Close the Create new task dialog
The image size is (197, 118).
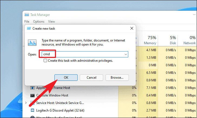tap(132, 28)
